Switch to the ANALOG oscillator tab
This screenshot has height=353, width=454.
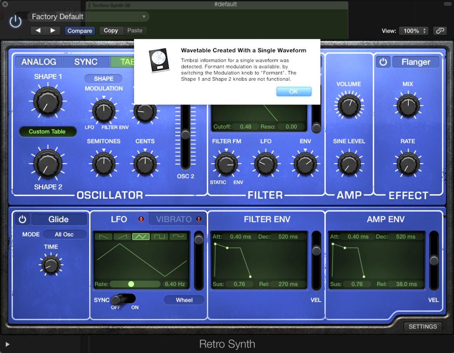pos(39,62)
